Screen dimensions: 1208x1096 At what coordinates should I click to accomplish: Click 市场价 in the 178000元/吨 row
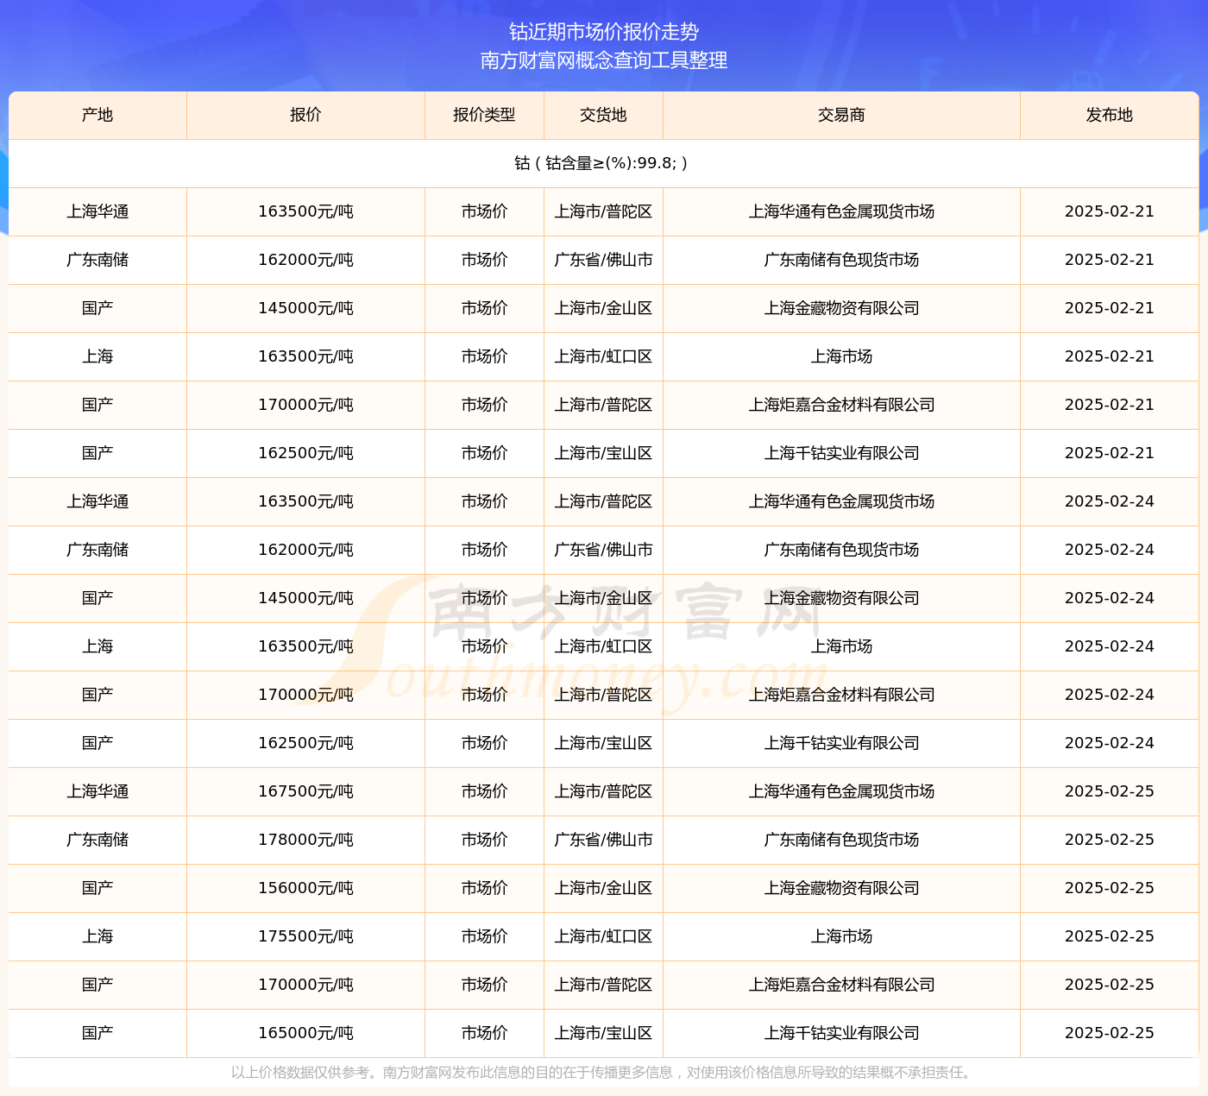pyautogui.click(x=484, y=840)
